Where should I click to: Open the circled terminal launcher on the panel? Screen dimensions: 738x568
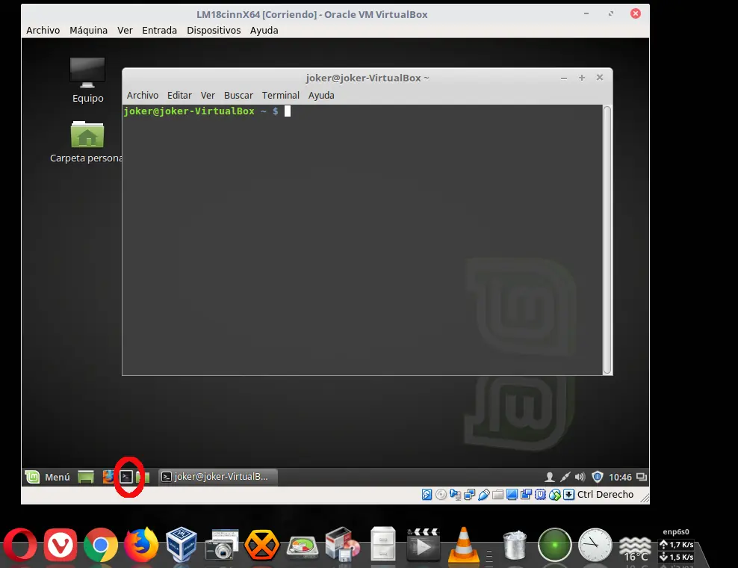128,476
